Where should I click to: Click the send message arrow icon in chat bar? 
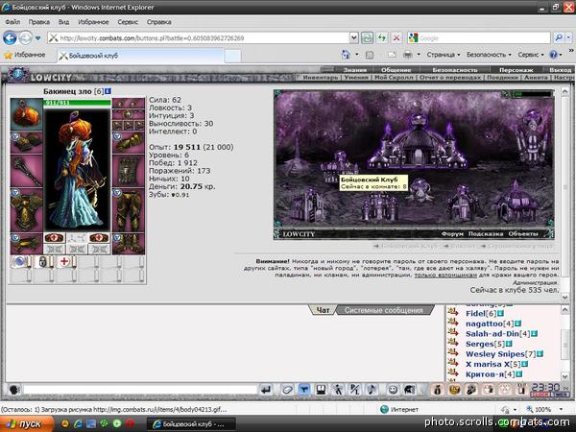266,390
